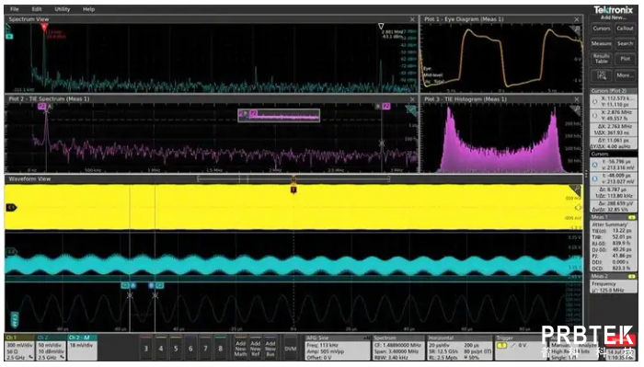Click the Ch2 magnitude trace handle

click(14, 319)
